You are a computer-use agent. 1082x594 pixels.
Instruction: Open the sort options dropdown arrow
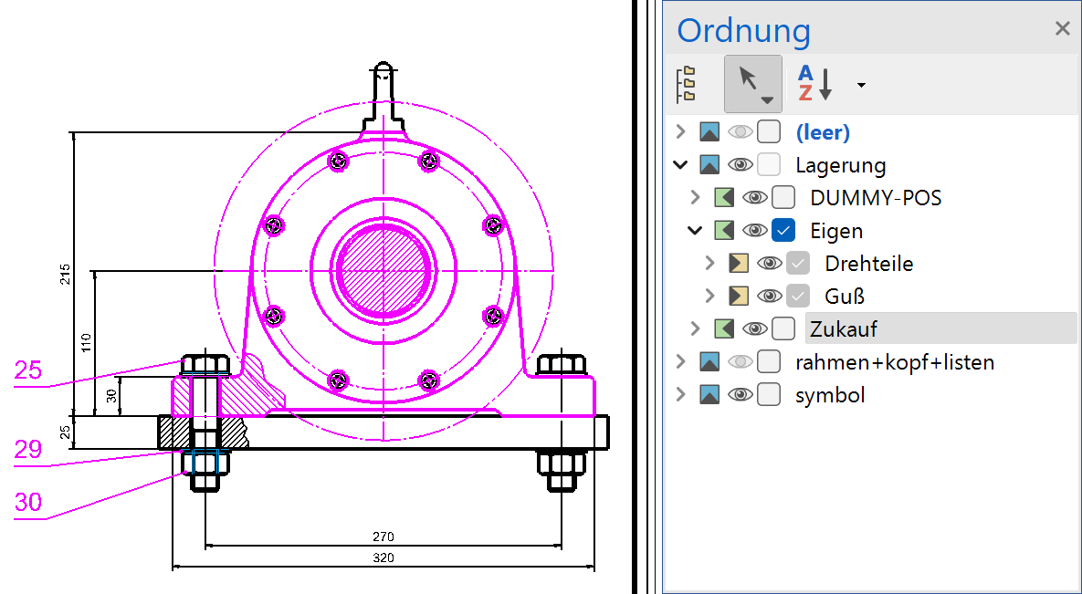click(x=861, y=86)
